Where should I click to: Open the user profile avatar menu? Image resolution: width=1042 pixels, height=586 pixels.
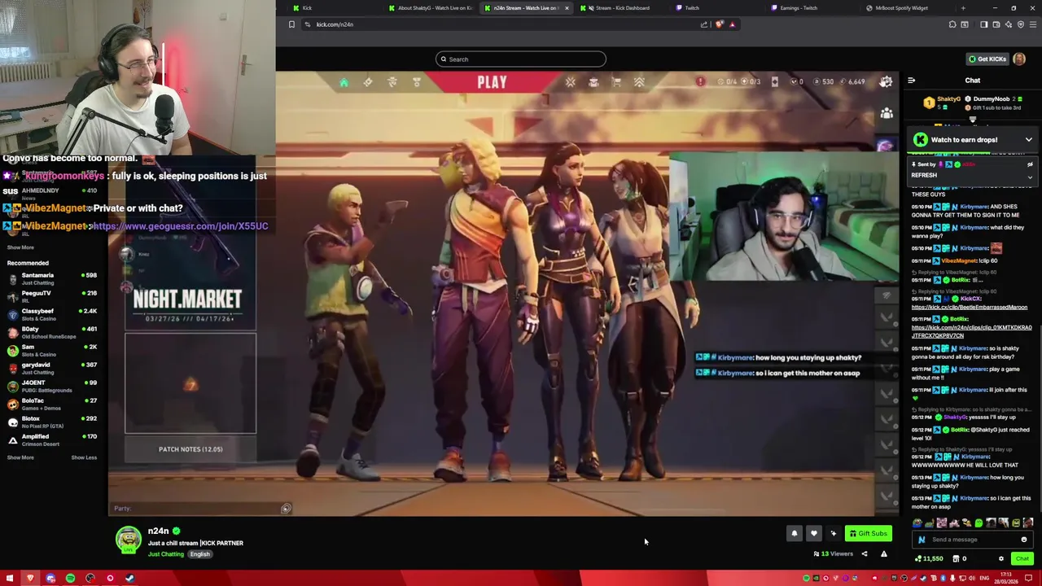1020,59
